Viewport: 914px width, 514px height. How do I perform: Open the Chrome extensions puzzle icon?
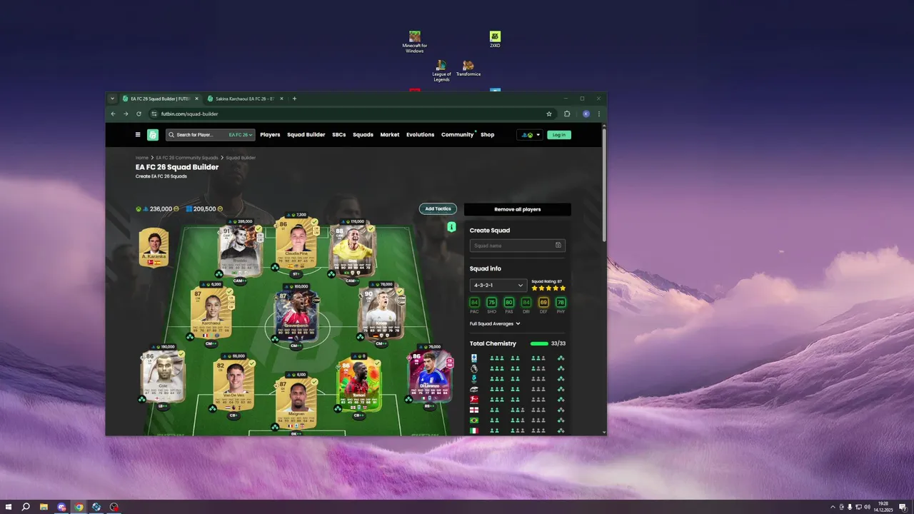(x=567, y=114)
